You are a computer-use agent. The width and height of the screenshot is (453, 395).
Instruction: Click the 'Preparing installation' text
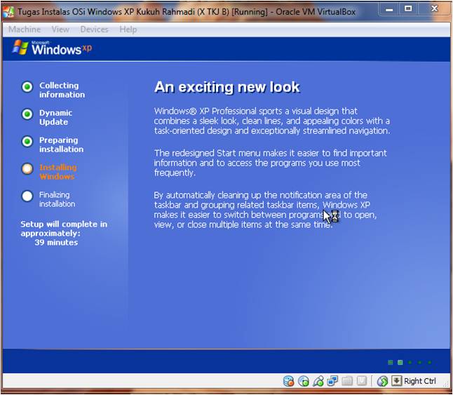(x=61, y=145)
